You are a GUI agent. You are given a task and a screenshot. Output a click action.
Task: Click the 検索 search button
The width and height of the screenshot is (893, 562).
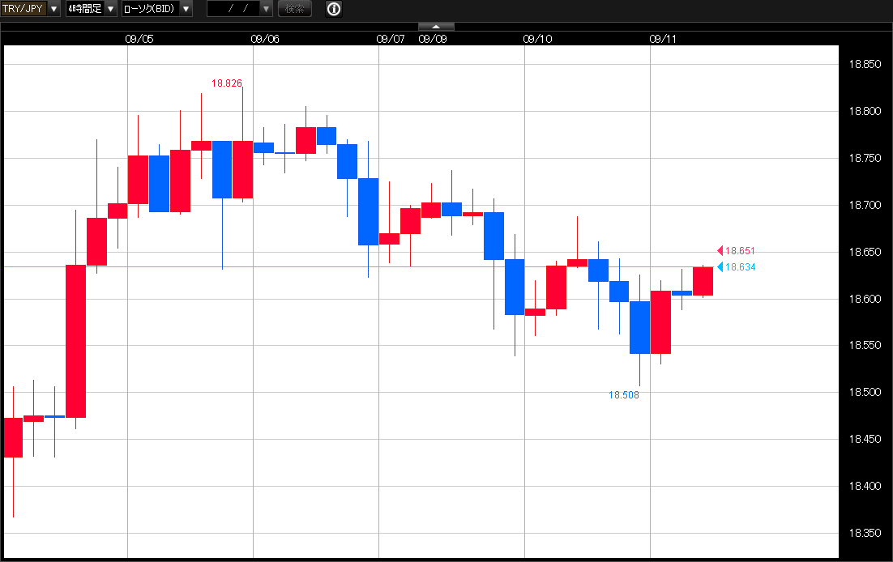(x=294, y=9)
